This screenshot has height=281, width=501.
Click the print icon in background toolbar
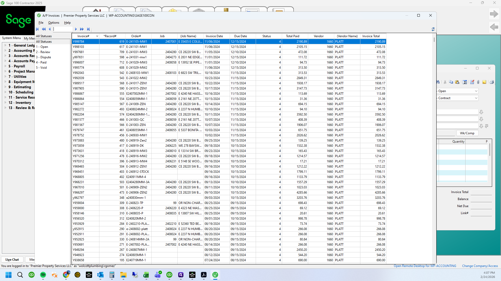(x=492, y=82)
